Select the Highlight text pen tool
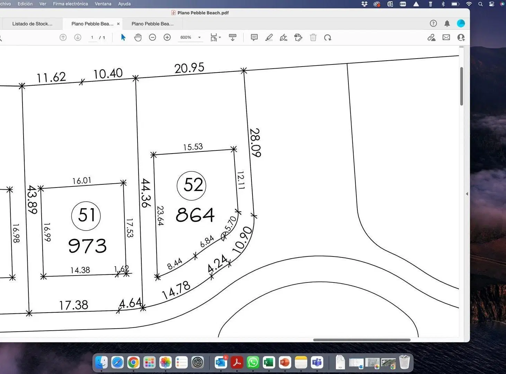506x374 pixels. (x=269, y=37)
